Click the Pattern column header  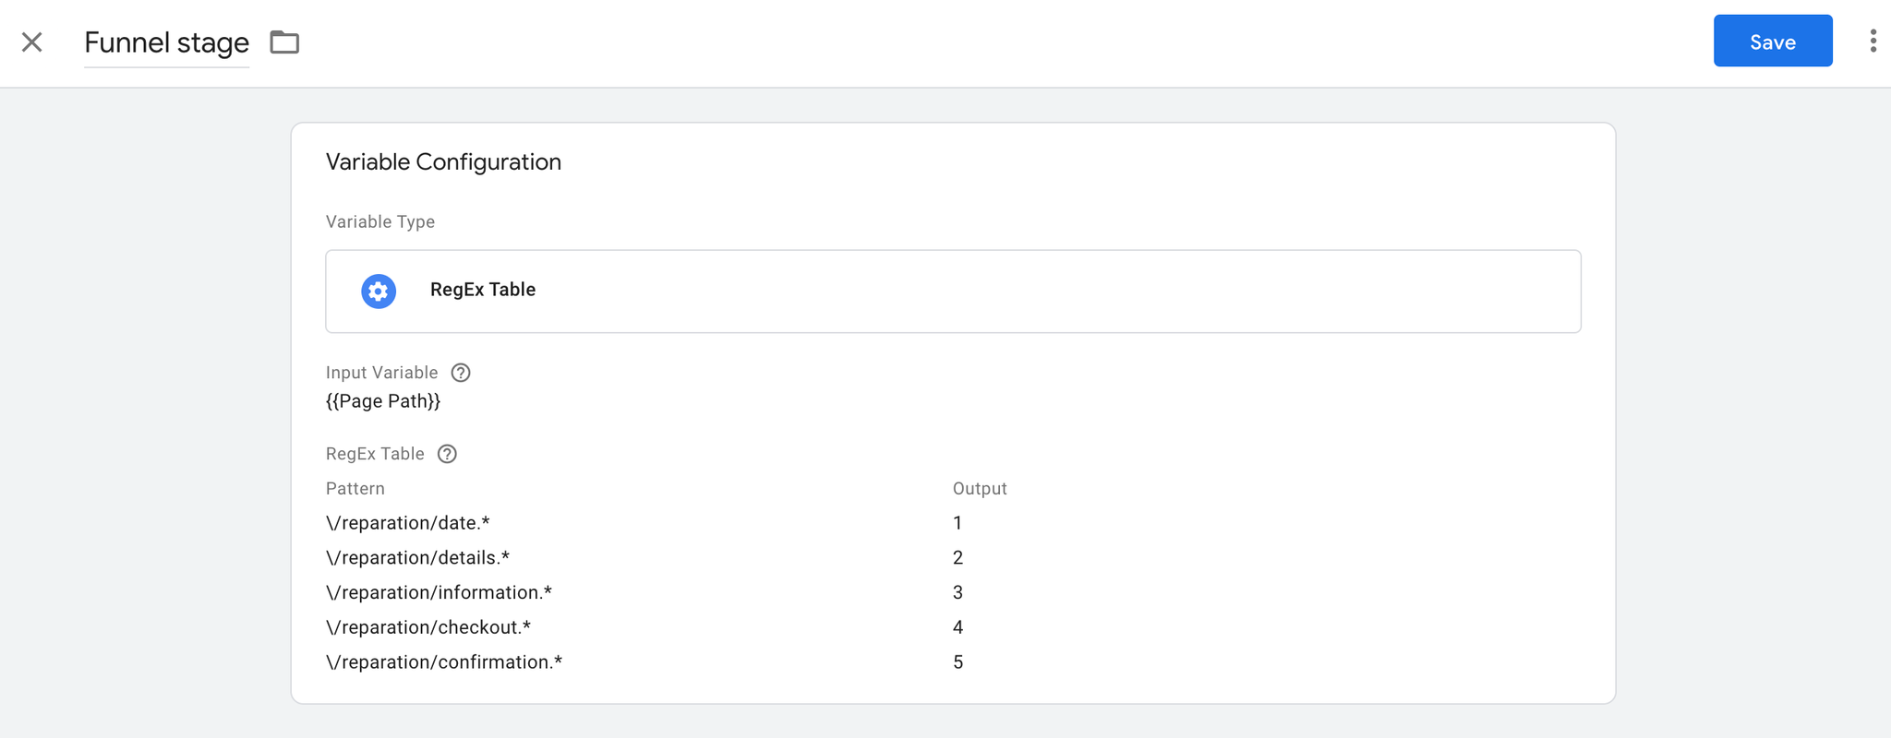point(355,489)
